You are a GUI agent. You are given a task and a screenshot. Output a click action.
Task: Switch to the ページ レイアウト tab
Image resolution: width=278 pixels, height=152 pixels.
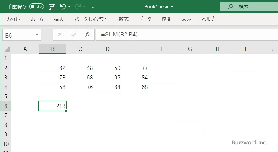91,19
